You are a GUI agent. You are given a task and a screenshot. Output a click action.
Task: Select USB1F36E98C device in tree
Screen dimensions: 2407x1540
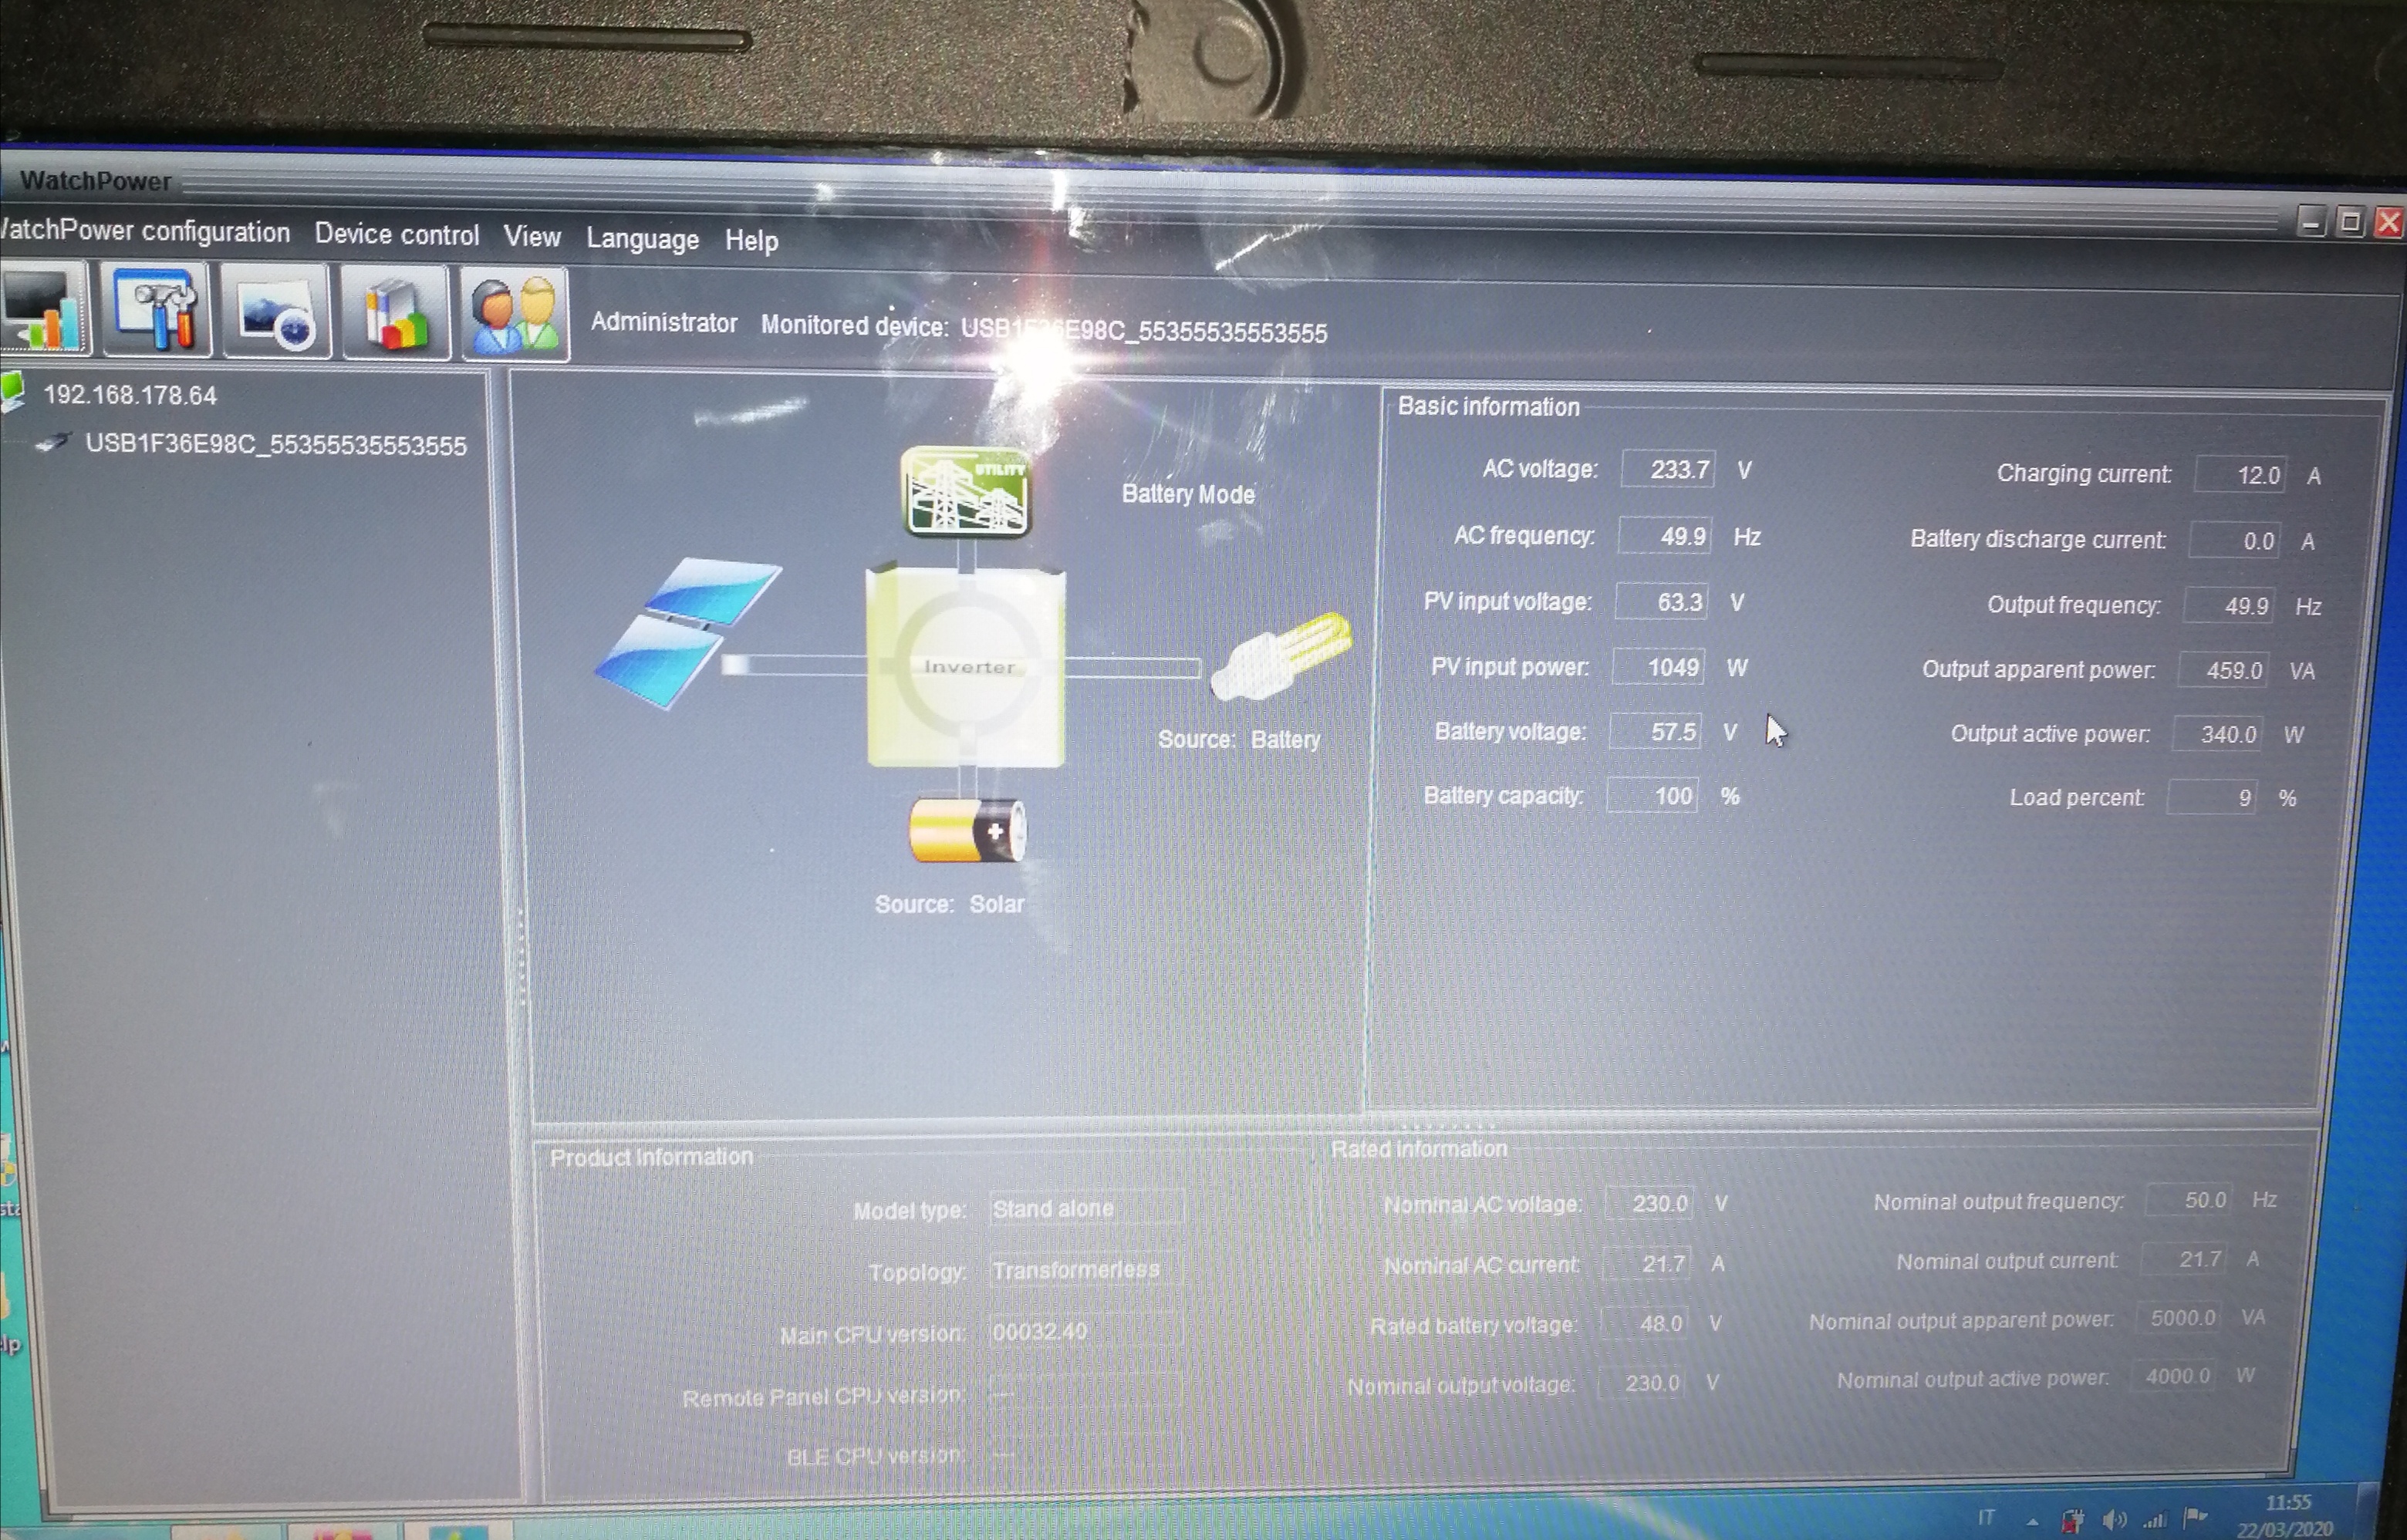point(275,445)
